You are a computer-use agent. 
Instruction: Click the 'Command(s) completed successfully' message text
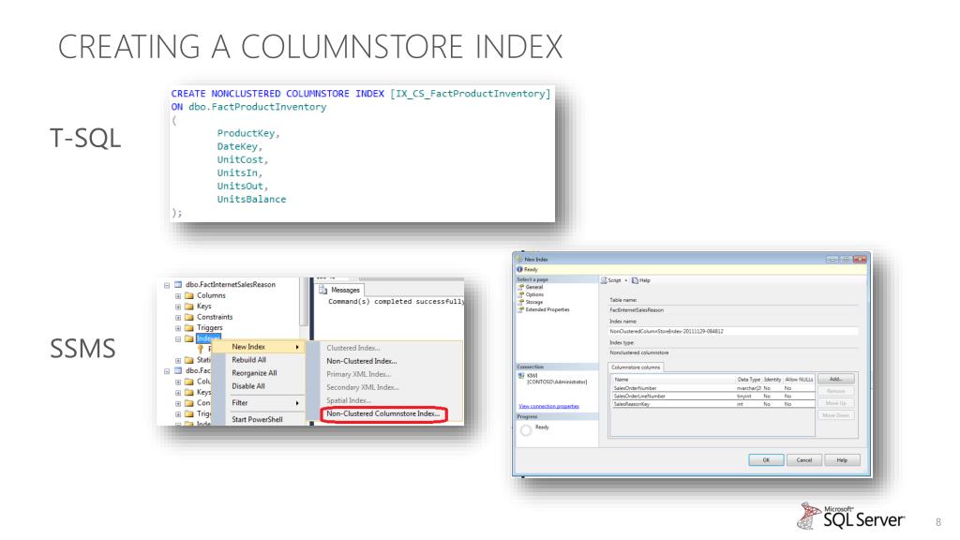click(x=397, y=302)
